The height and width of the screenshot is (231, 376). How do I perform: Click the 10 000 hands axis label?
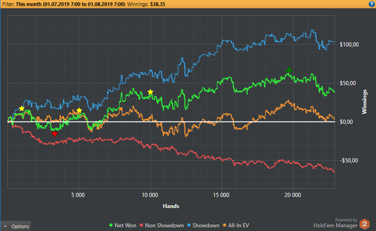point(150,195)
